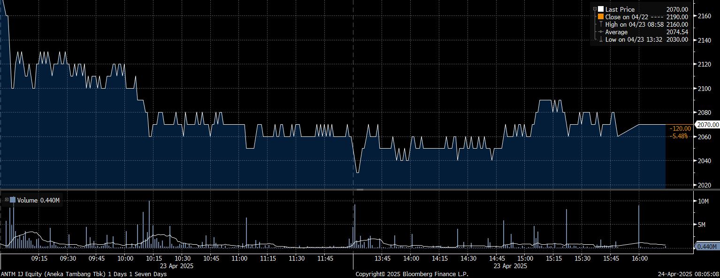The width and height of the screenshot is (720, 278).
Task: Click the ANTM IJ Equity chart title text
Action: tap(84, 274)
